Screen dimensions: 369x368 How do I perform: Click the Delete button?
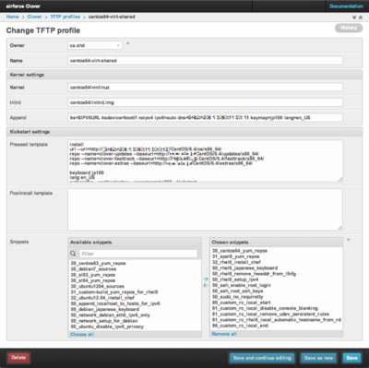18,358
